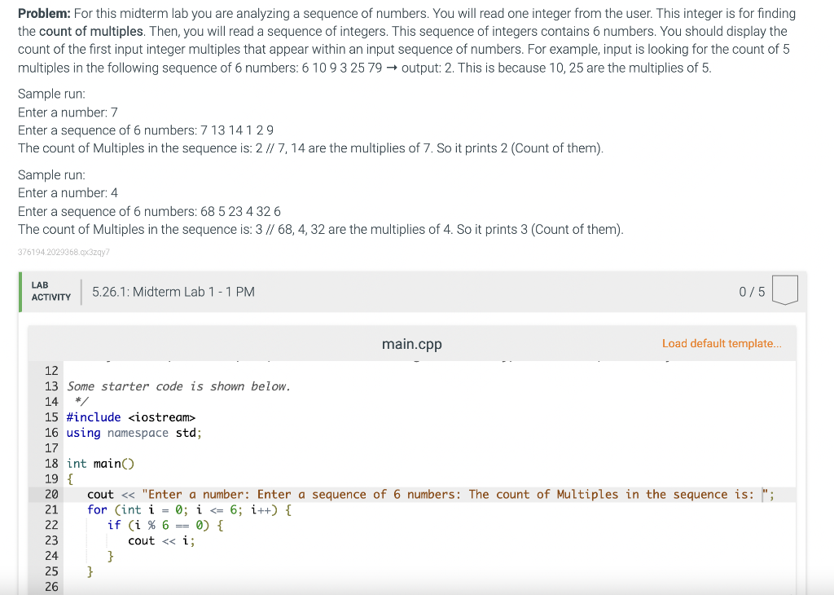Click line number 20 in the code editor
The image size is (834, 595).
(x=51, y=494)
